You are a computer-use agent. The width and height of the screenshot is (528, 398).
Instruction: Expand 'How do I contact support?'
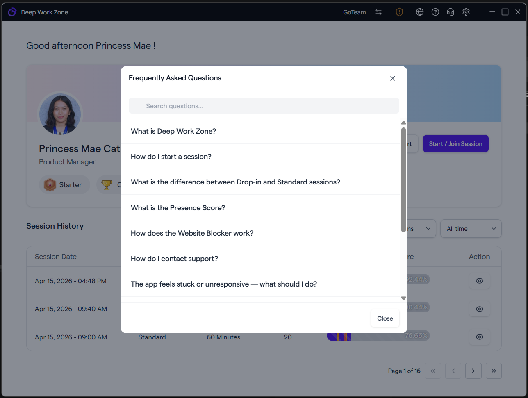(x=260, y=259)
